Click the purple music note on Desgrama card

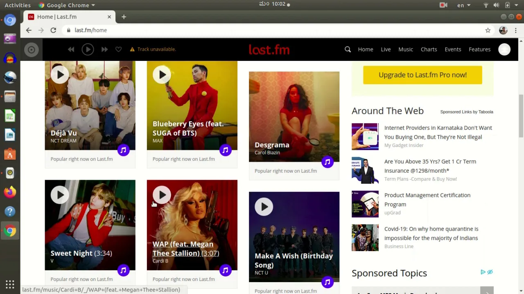click(327, 162)
